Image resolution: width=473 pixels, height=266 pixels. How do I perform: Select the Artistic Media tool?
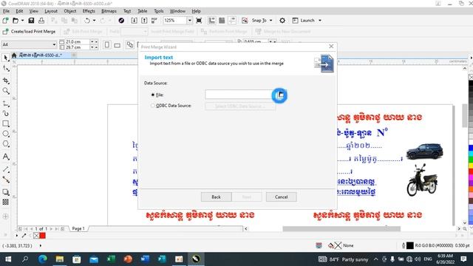click(6, 113)
